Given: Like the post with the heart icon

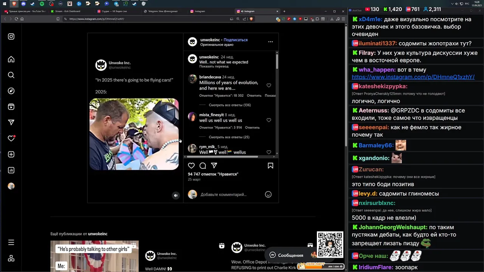Looking at the screenshot, I should (x=191, y=165).
